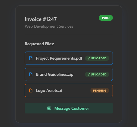Click the Requested Files heading

(39, 44)
